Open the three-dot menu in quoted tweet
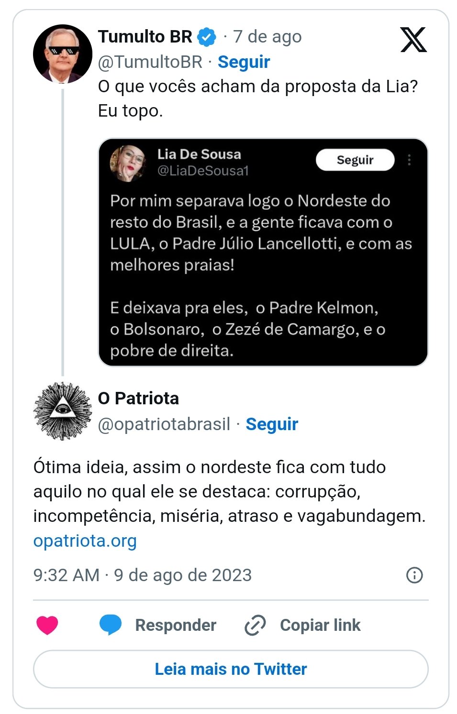Screen dimensions: 457x714 [x=409, y=160]
